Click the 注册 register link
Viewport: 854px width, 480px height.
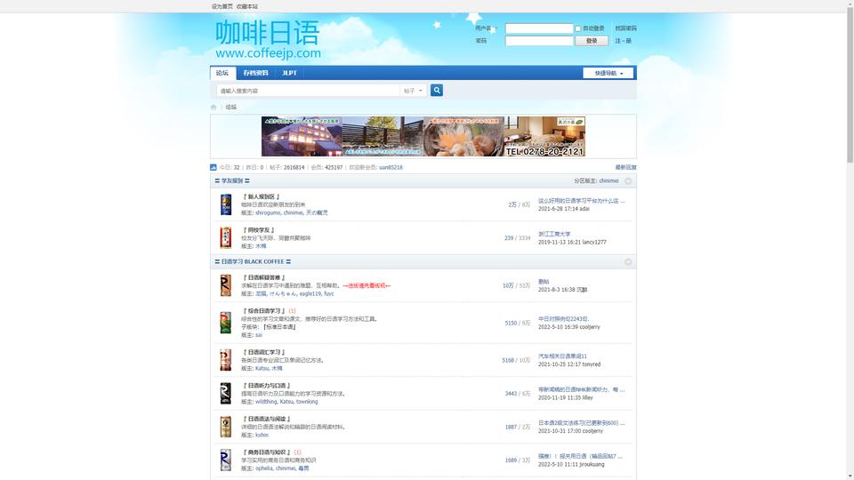623,41
